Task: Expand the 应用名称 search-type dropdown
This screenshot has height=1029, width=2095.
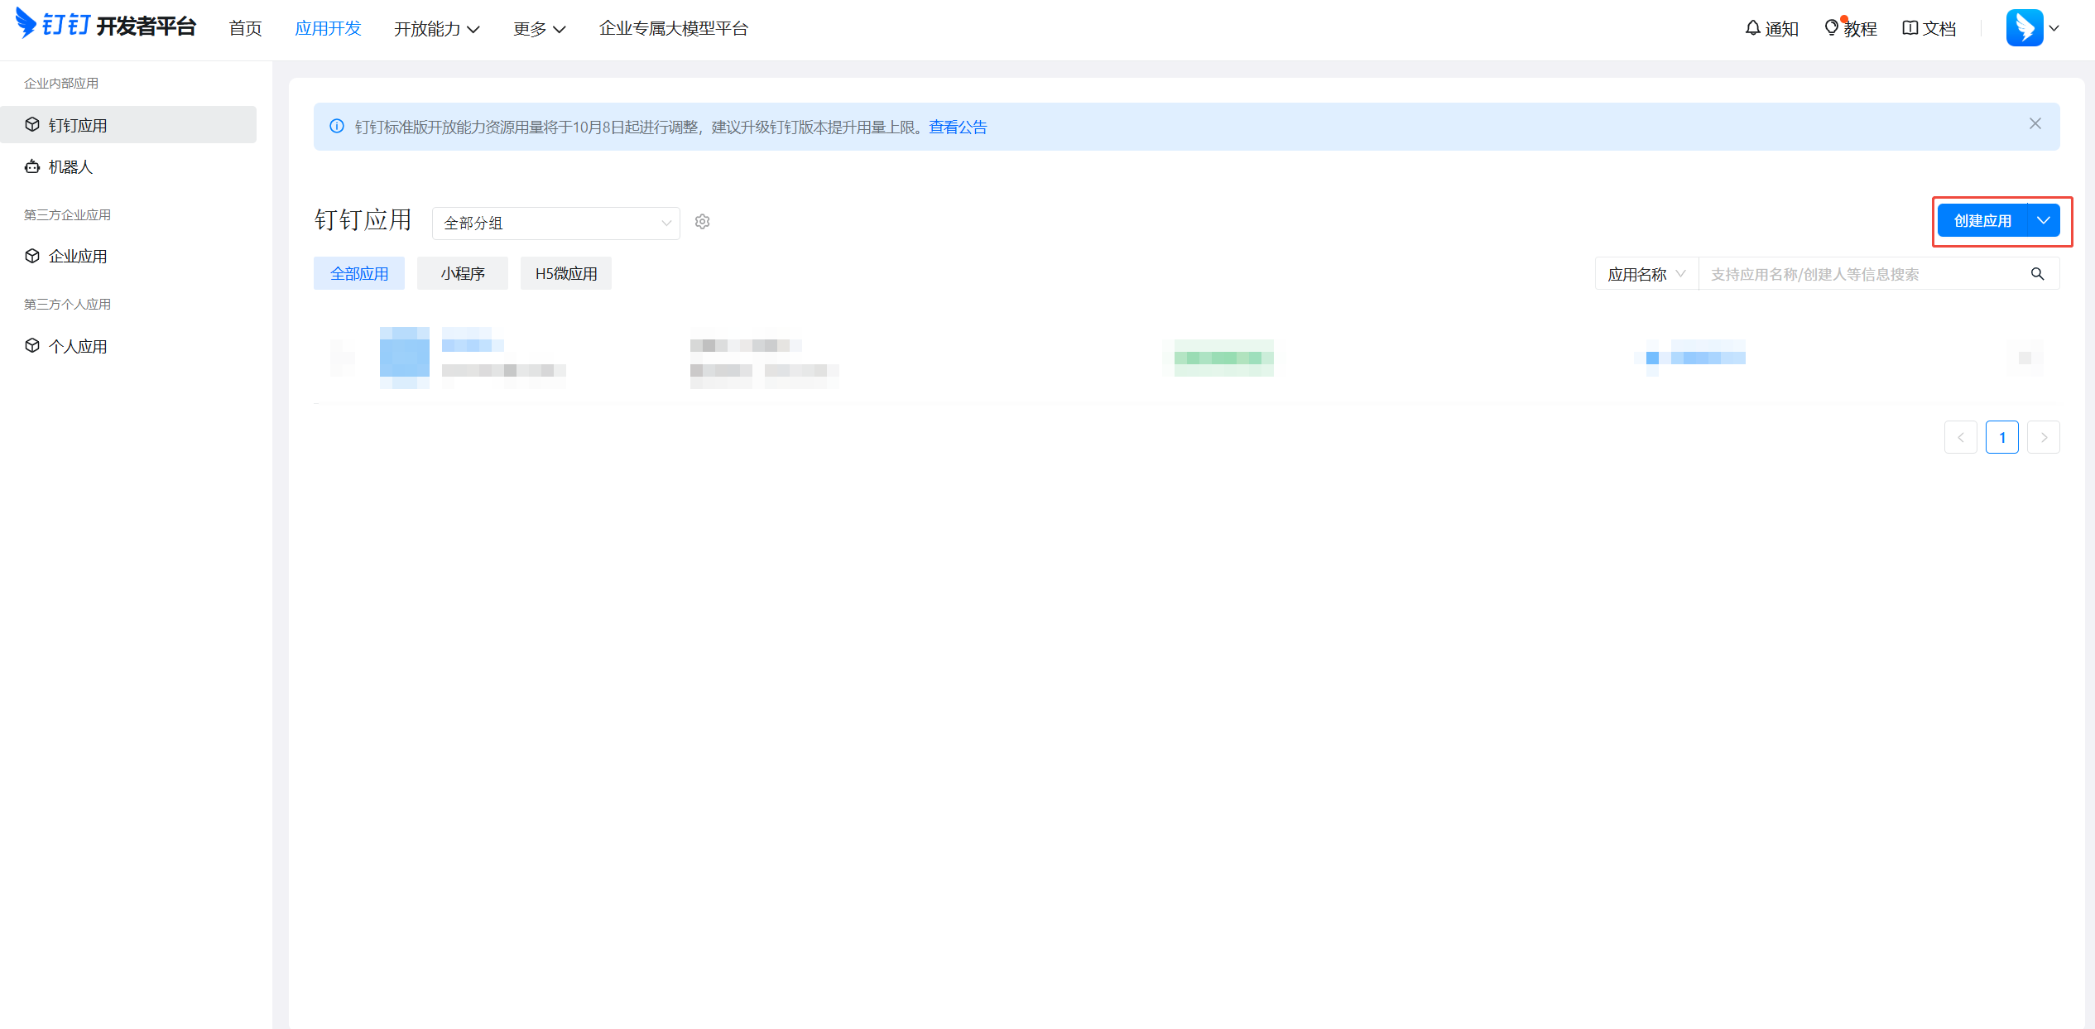Action: coord(1646,274)
